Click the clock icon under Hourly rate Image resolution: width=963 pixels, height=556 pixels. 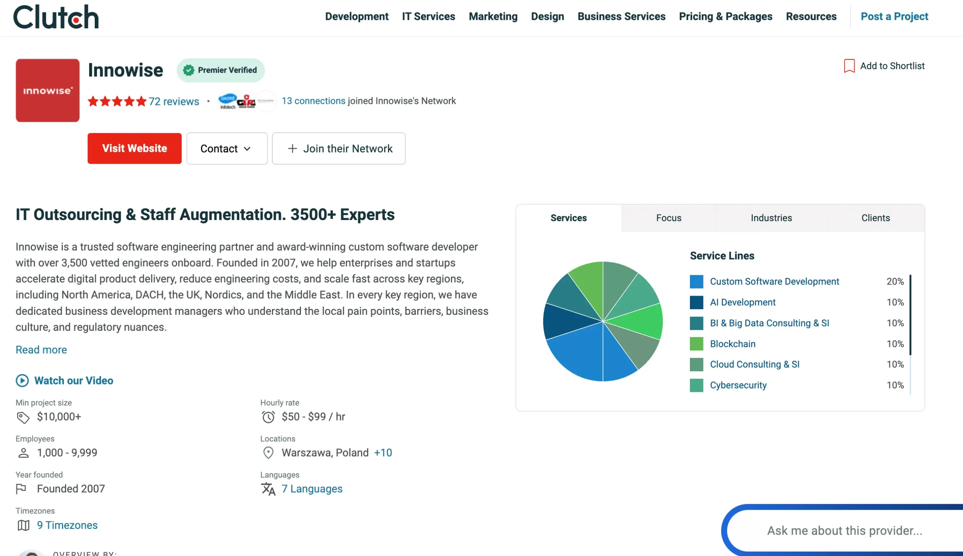269,416
